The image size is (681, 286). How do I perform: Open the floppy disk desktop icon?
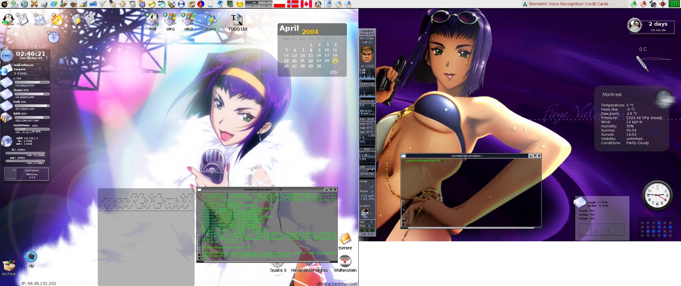click(22, 19)
